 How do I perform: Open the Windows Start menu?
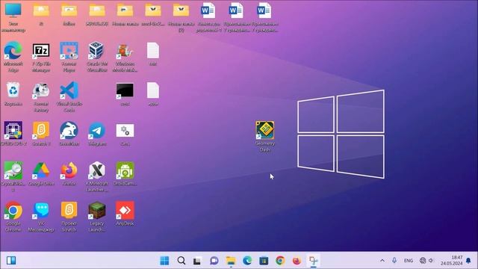tap(164, 261)
